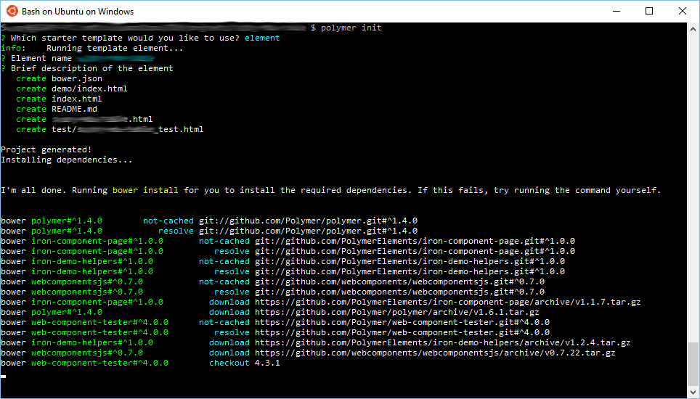Close the Bash on Ubuntu window

click(x=683, y=11)
